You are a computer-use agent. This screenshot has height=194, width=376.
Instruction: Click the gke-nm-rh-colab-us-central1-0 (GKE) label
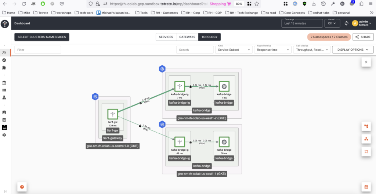click(113, 146)
